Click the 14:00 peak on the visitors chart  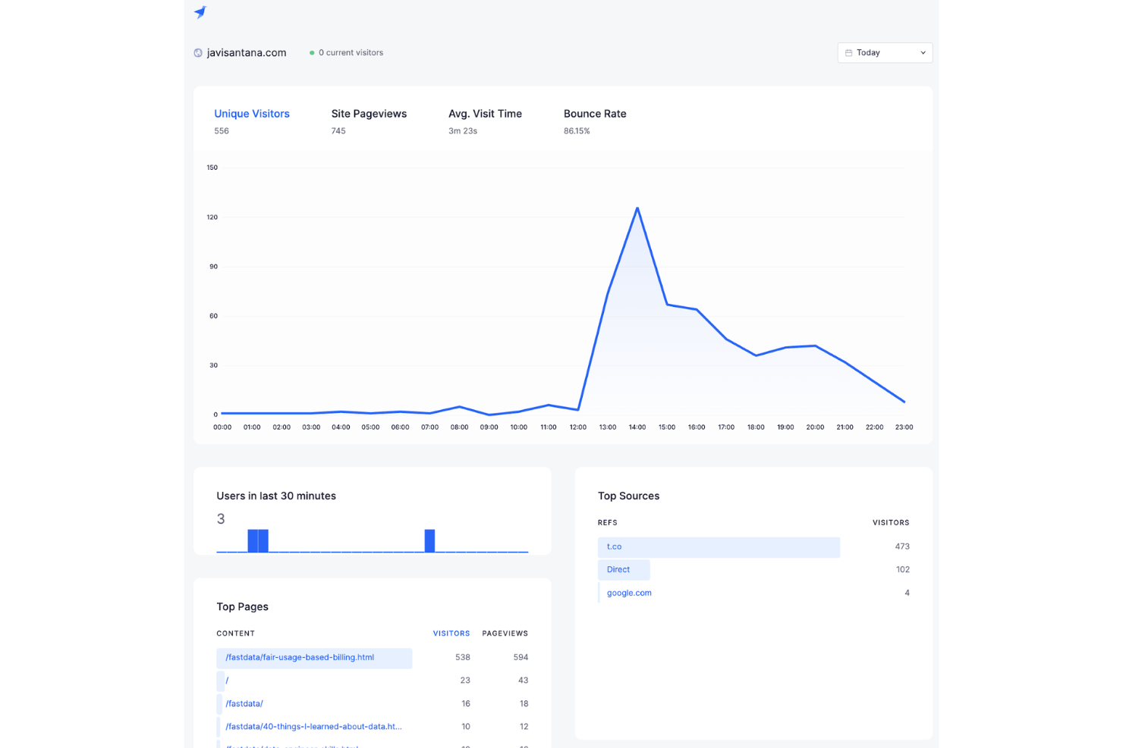[x=637, y=208]
